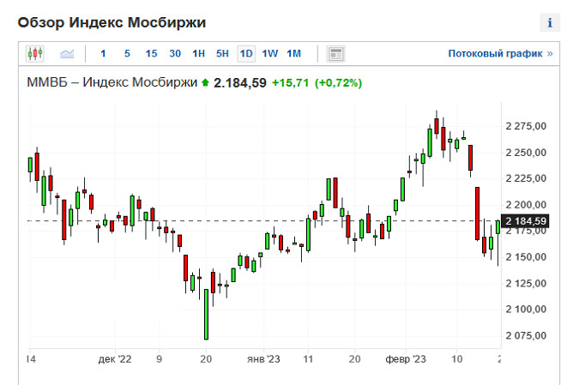
Task: Switch chart to 5H interval
Action: point(222,54)
